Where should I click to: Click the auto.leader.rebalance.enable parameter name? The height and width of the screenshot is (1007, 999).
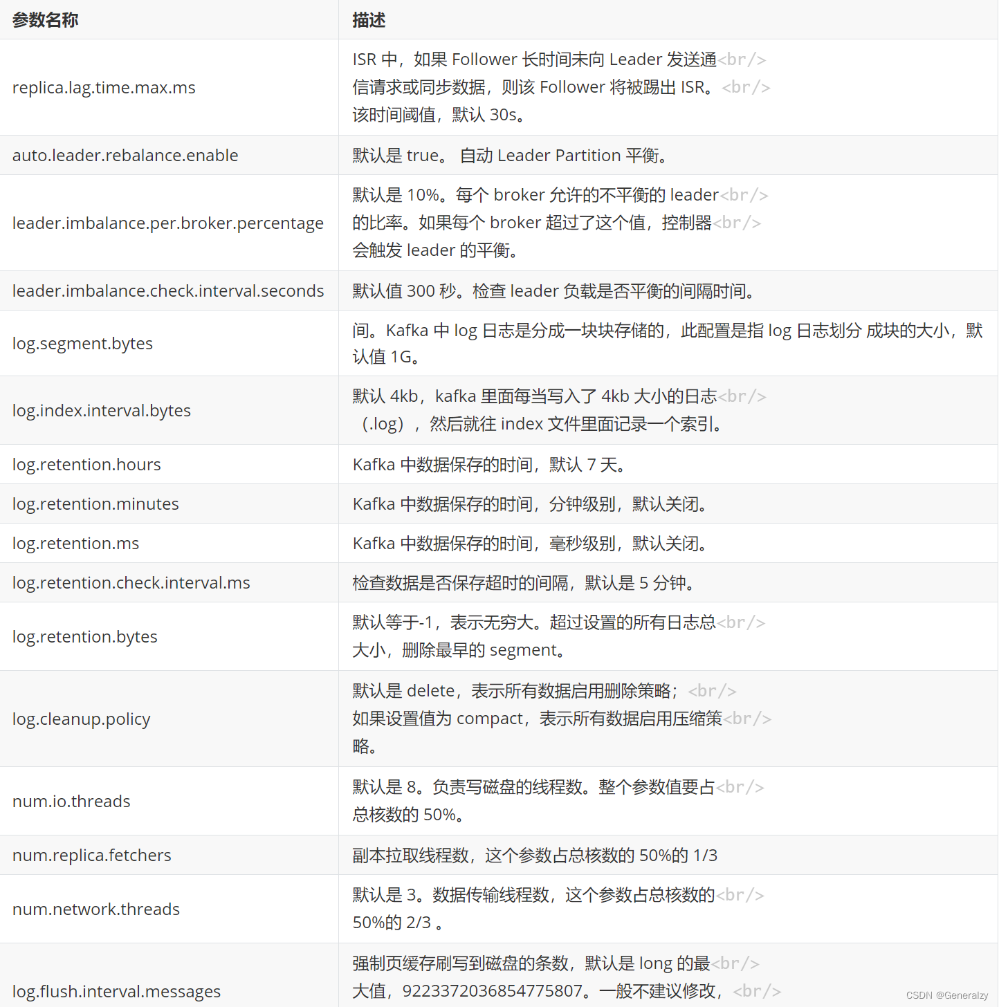pos(125,155)
